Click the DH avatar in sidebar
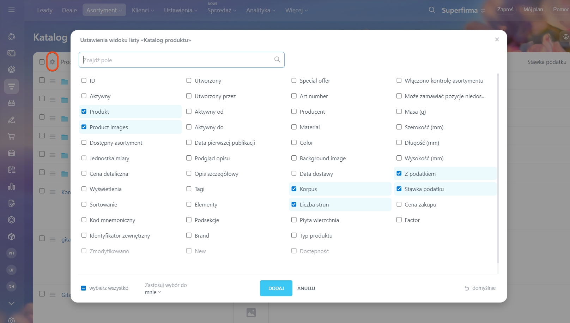570x323 pixels. coord(11,287)
